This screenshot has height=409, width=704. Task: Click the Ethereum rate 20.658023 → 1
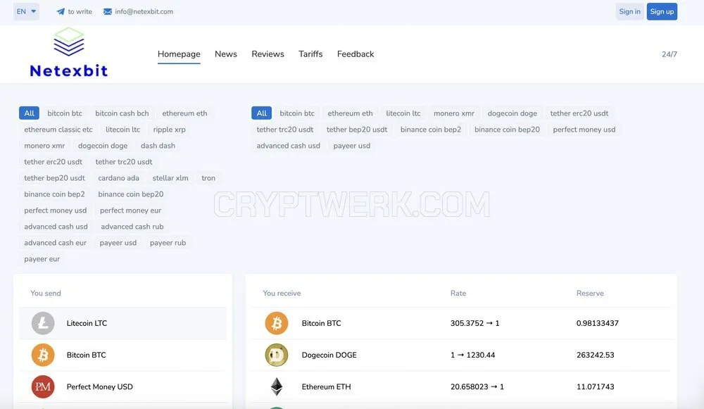coord(477,386)
